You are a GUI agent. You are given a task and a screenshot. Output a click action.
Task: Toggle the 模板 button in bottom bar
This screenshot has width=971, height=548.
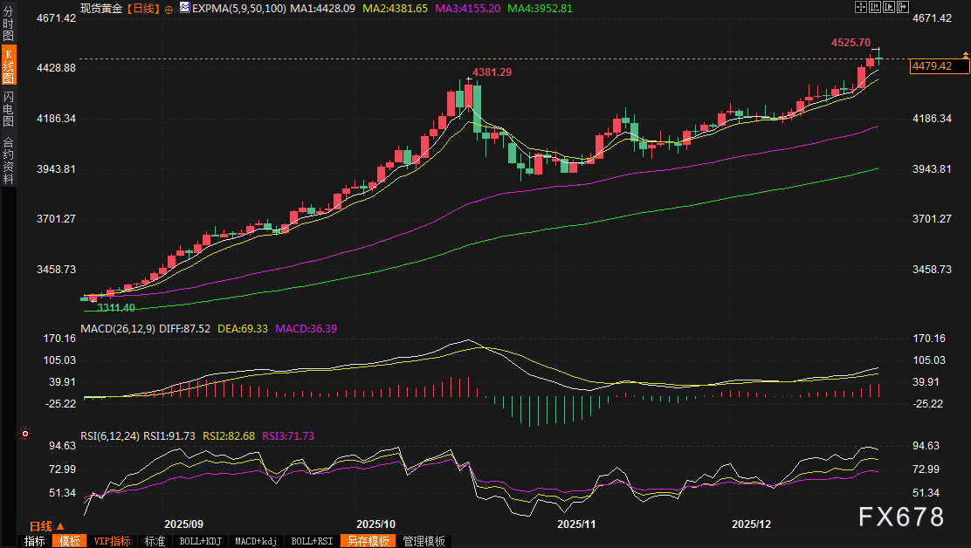click(x=70, y=541)
